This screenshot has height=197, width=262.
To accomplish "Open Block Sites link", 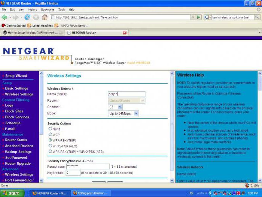I will tap(14, 111).
